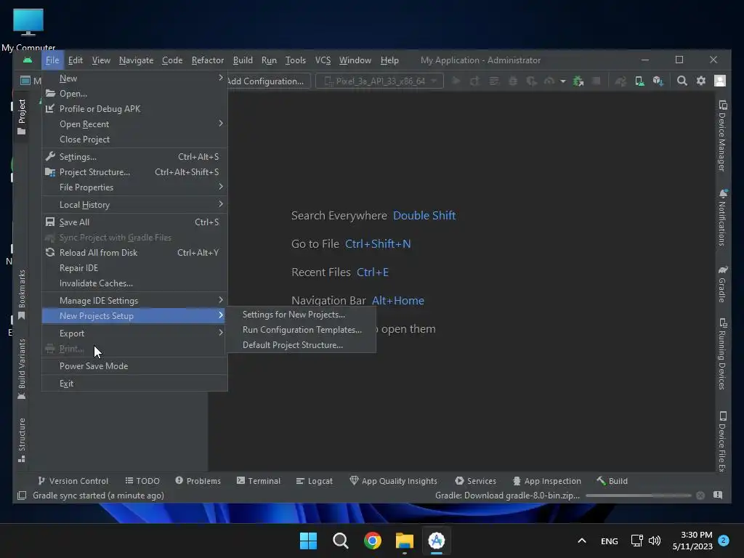Image resolution: width=744 pixels, height=558 pixels.
Task: Choose Run Configuration Templates...
Action: point(301,329)
